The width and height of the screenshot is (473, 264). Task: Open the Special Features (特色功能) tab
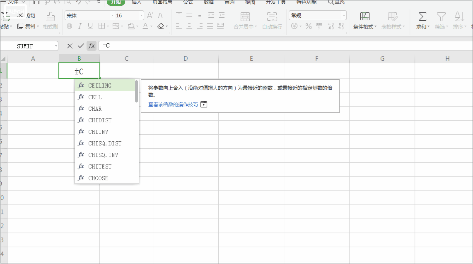pos(306,2)
